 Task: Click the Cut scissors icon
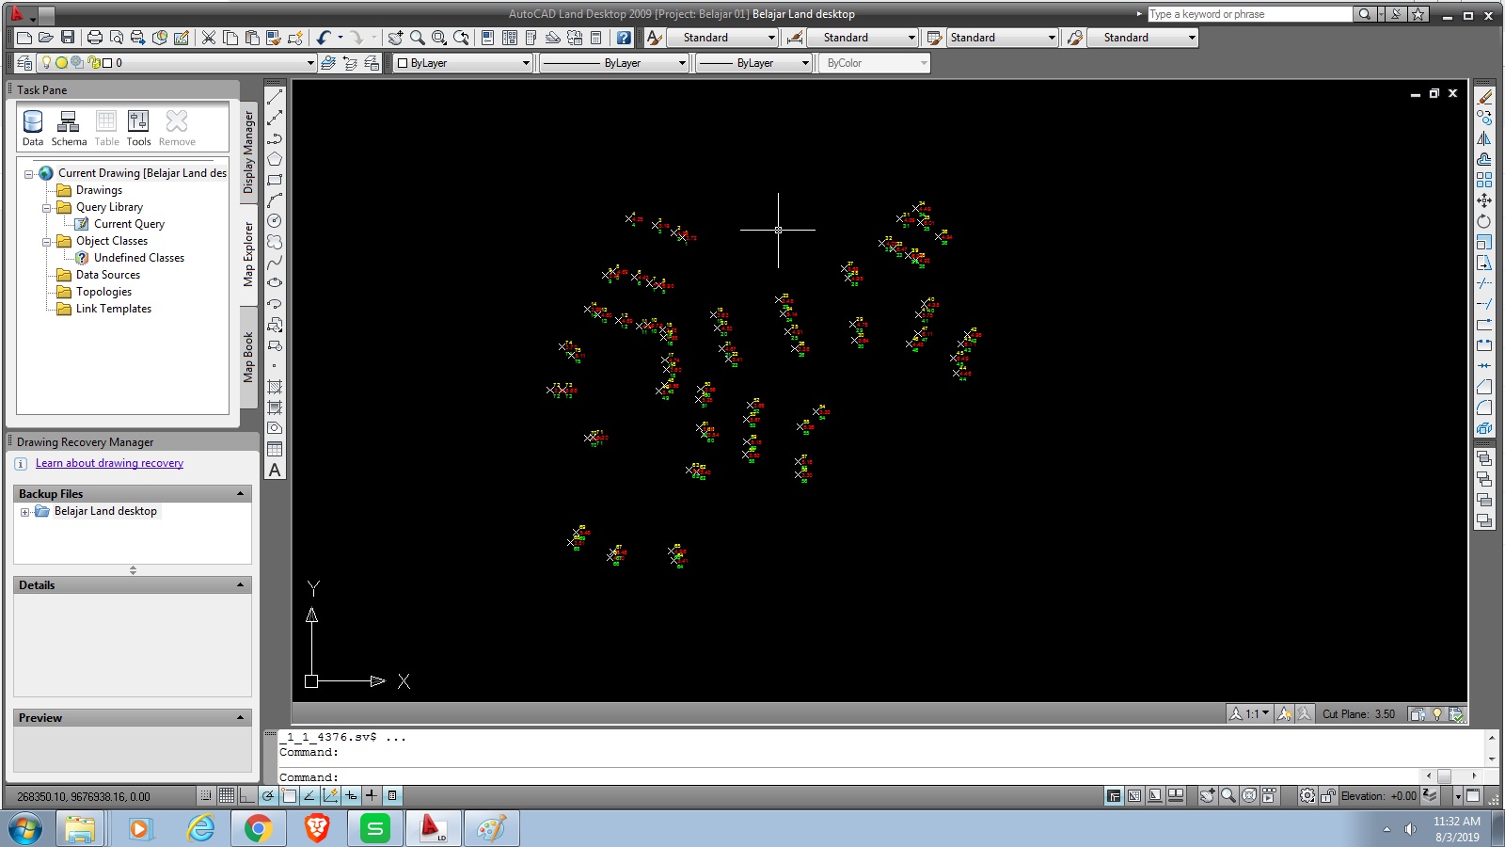(209, 38)
